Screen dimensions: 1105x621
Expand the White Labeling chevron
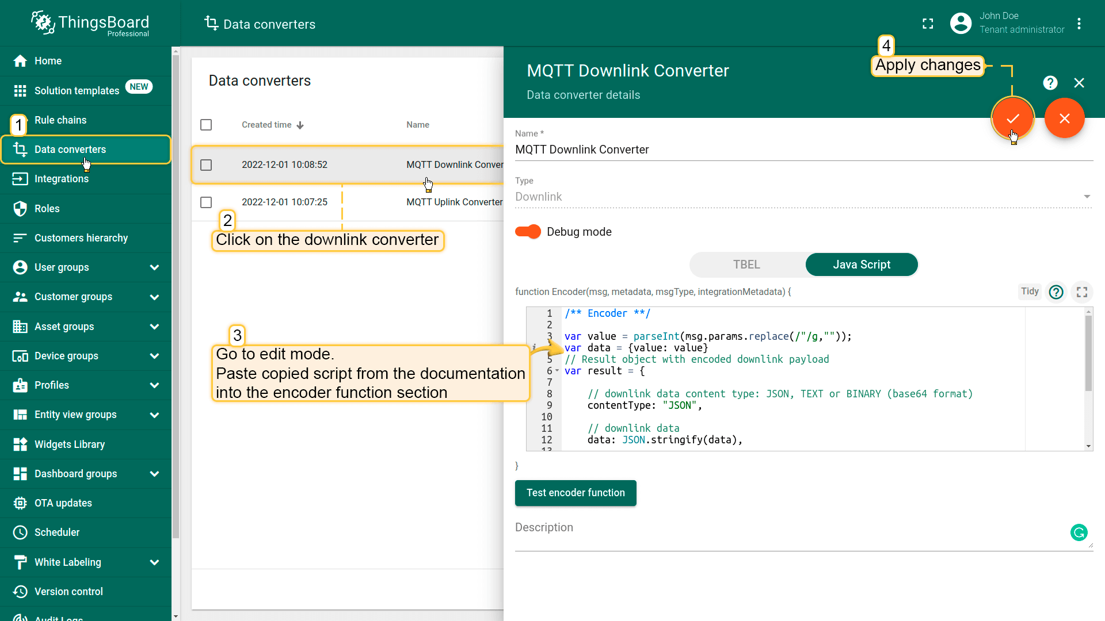pos(154,562)
